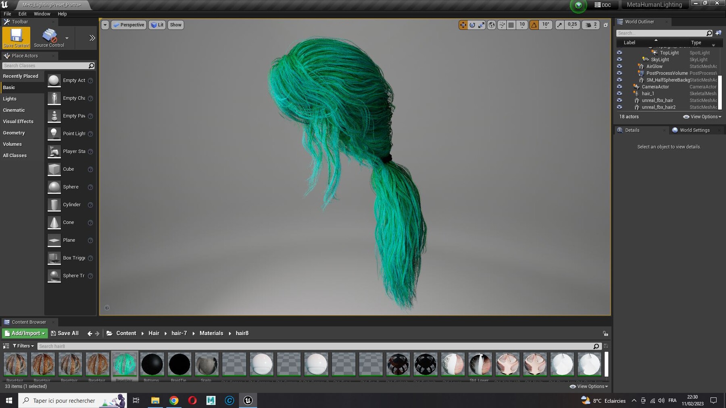Click the Save Current toolbar icon

click(16, 37)
